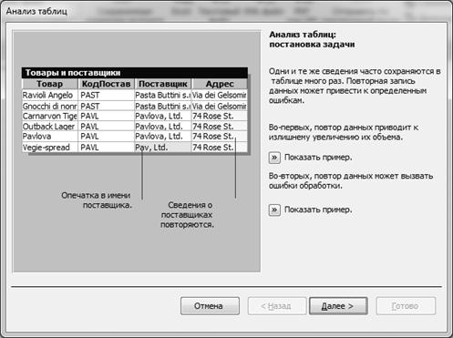This screenshot has width=453, height=338.
Task: Click the Анализ таблиц window title
Action: (36, 11)
